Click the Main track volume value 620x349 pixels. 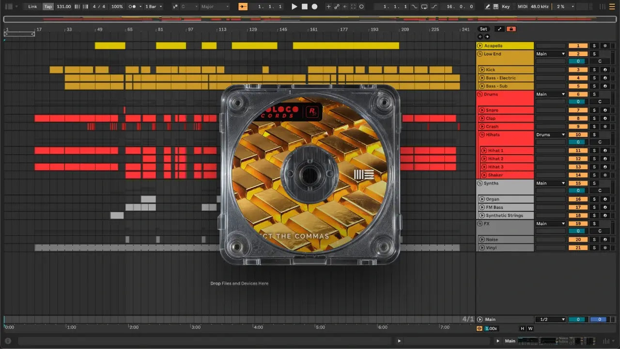577,319
